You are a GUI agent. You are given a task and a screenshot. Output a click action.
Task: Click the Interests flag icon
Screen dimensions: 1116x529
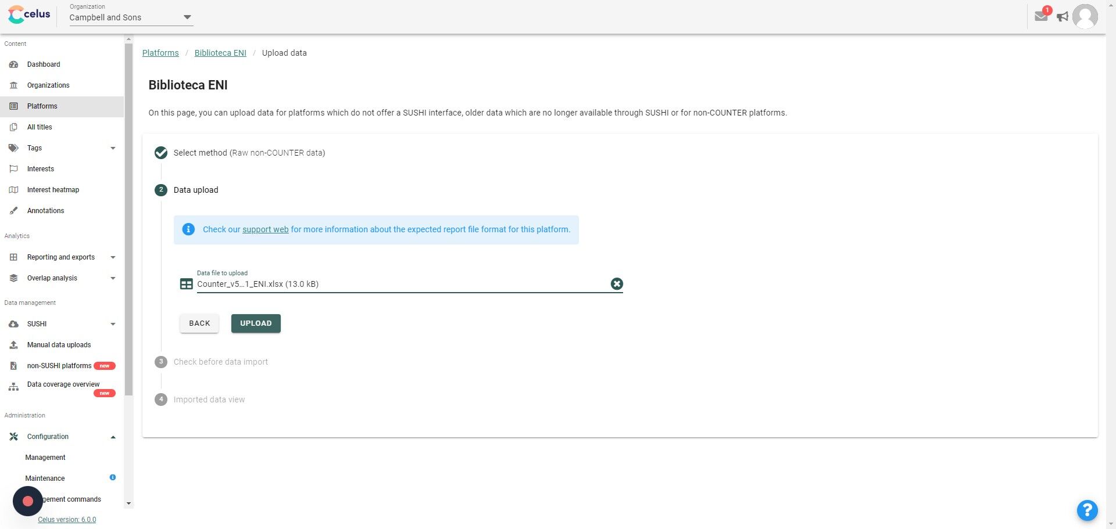tap(14, 169)
